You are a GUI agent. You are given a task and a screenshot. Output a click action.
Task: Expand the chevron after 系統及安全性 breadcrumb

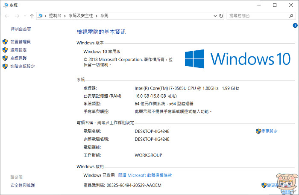tap(97, 16)
